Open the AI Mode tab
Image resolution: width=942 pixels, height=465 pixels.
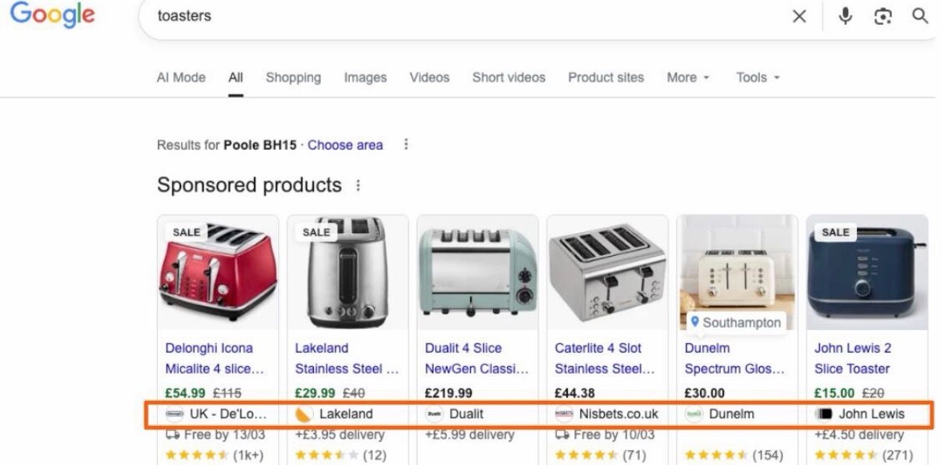pos(181,77)
